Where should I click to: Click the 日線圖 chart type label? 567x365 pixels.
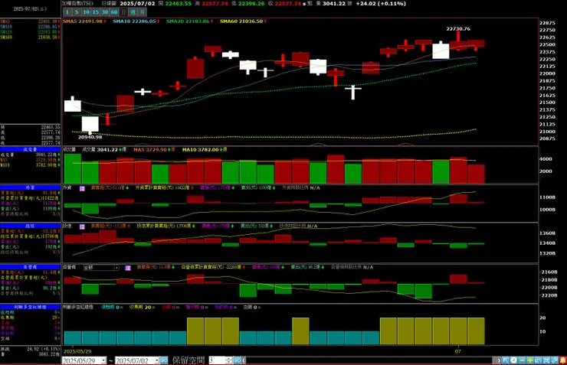pos(109,4)
